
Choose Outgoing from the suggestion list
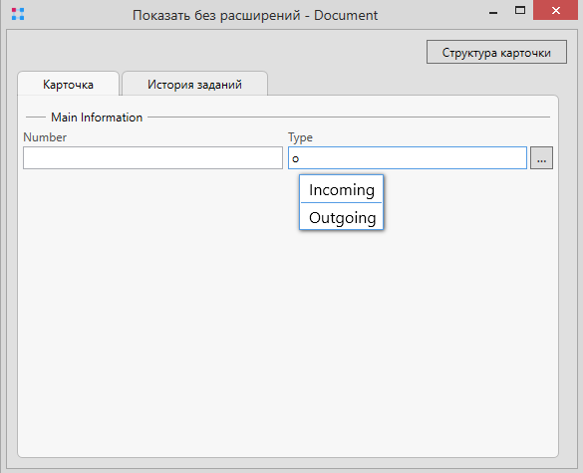[341, 217]
